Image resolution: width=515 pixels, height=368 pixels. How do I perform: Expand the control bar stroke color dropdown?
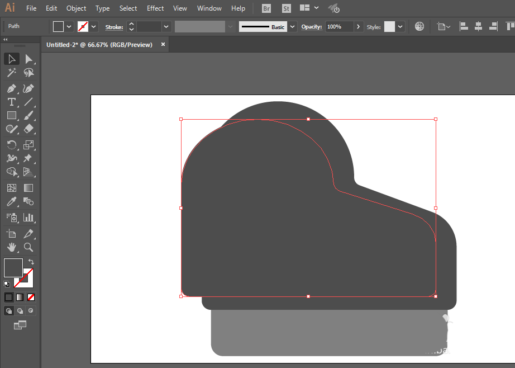[x=94, y=27]
